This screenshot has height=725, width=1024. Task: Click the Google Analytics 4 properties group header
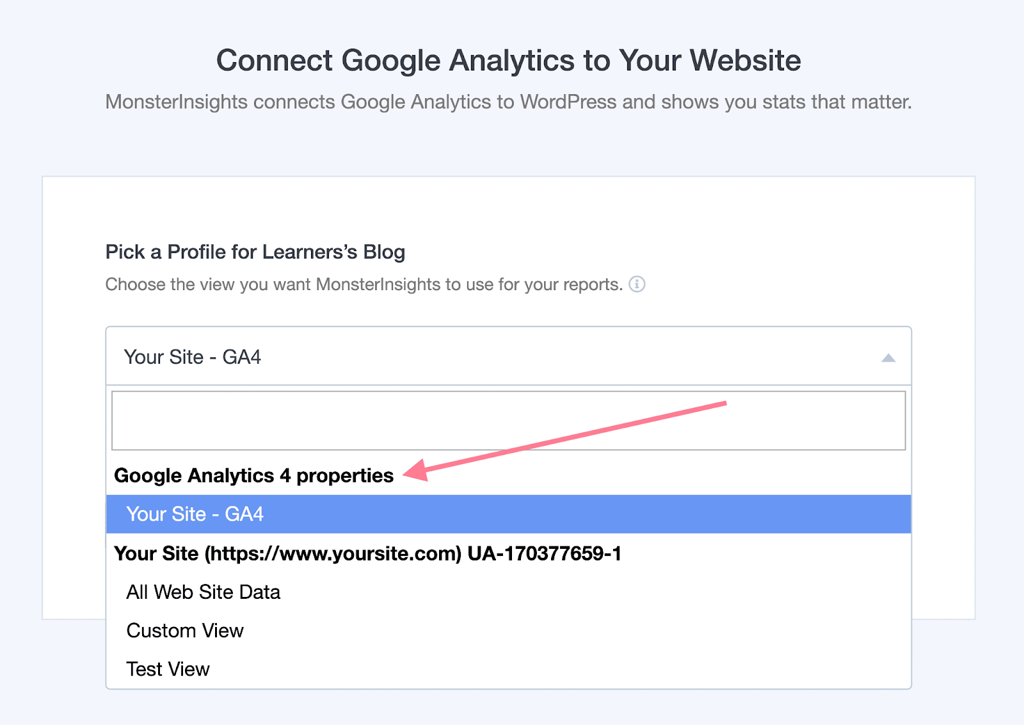pos(253,475)
